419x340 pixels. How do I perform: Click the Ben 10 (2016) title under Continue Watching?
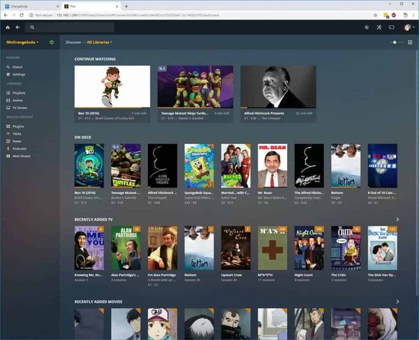89,113
